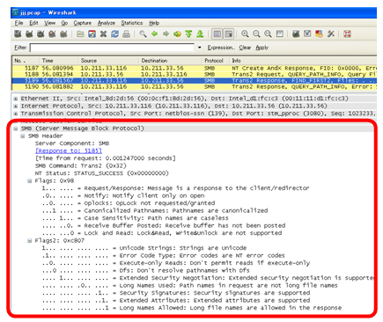Jump to first packet with up-arrow icon
This screenshot has height=322, width=383.
click(188, 34)
